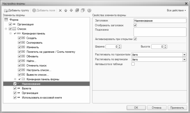Viewport: 190px width, 113px height.
Task: Click the Отмена button
Action: pos(157,107)
